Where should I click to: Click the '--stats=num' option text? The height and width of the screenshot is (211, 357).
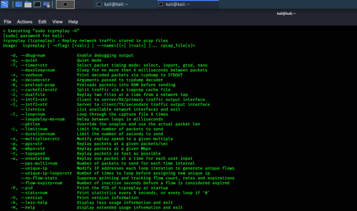pyautogui.click(x=34, y=193)
